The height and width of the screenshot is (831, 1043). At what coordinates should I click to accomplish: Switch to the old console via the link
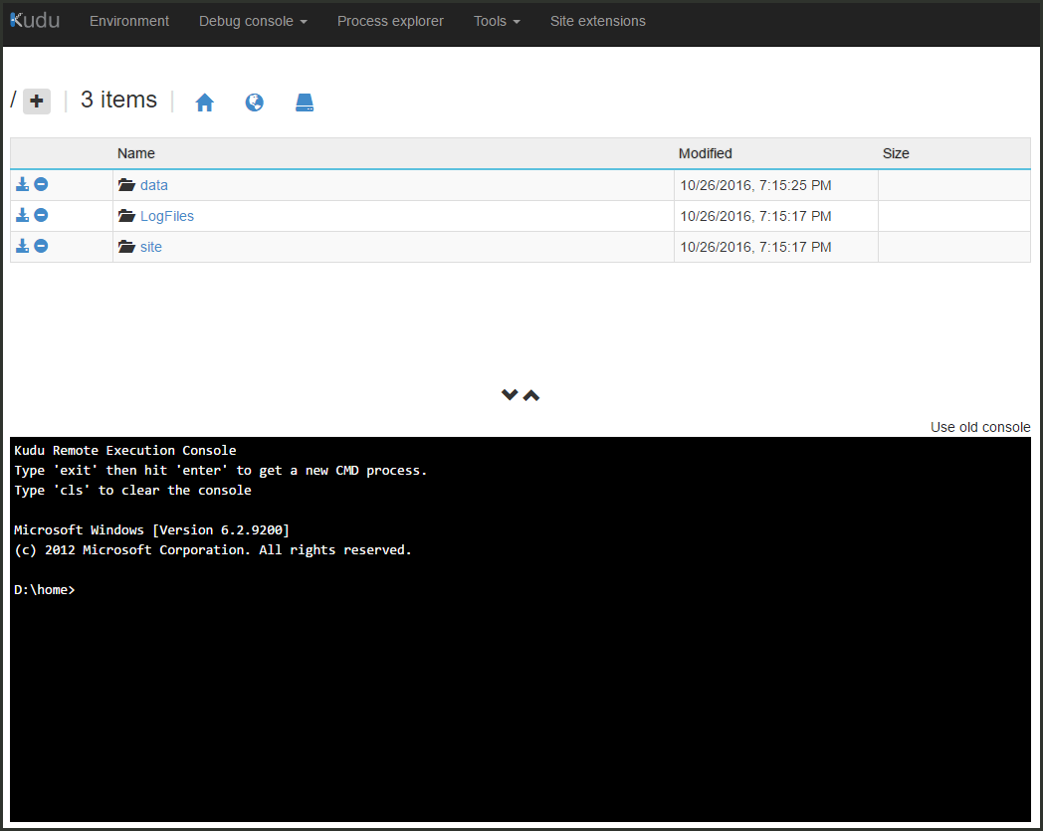point(979,427)
